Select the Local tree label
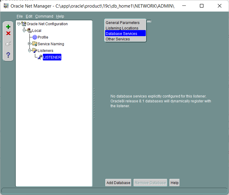Viewport: 229px width, 195px height. tap(37, 31)
